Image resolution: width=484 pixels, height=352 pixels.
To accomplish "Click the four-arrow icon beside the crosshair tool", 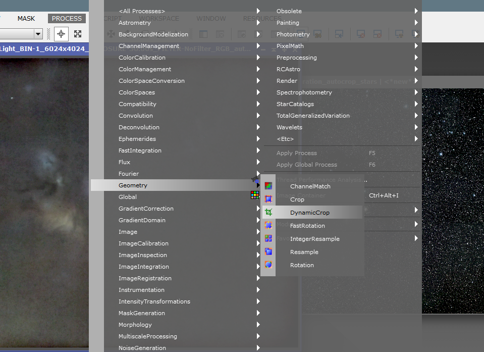I will pyautogui.click(x=78, y=34).
